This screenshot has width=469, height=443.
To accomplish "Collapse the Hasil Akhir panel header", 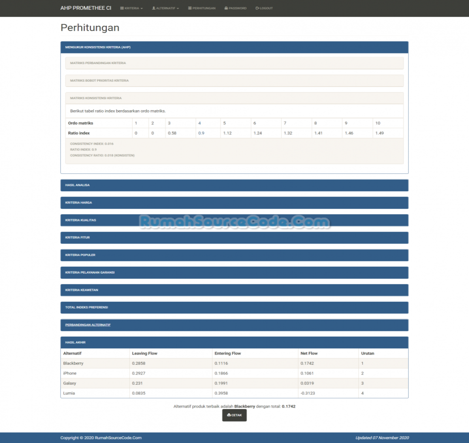I will pos(75,342).
